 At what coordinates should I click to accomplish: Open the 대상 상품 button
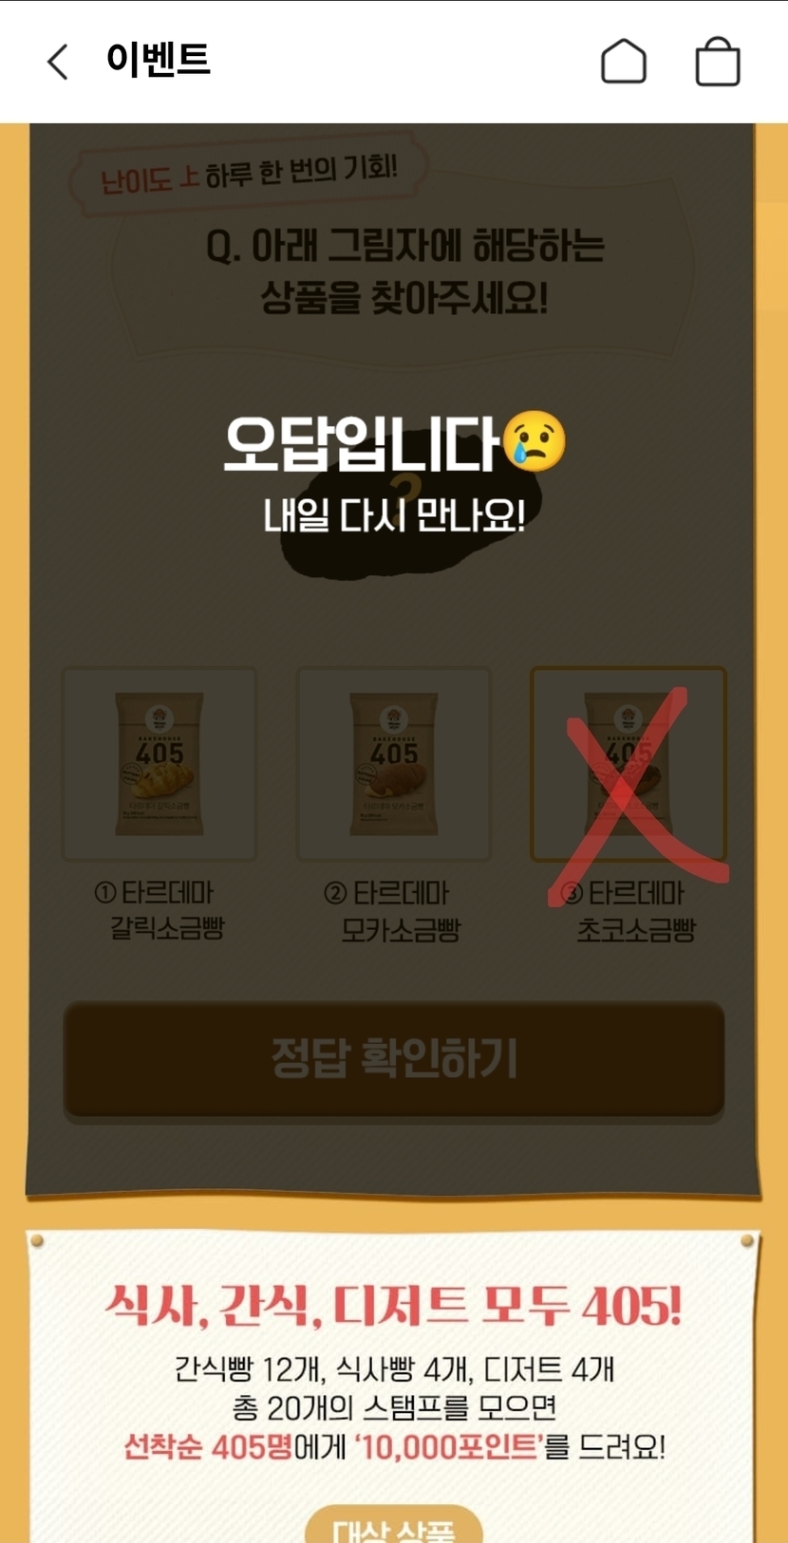[x=394, y=1525]
